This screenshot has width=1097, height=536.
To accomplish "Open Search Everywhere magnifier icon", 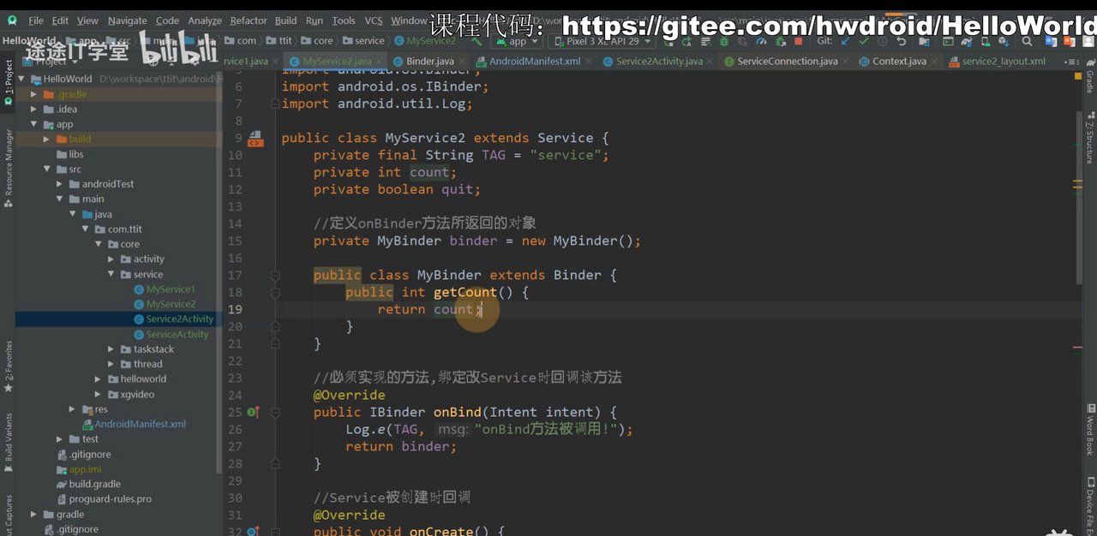I will pyautogui.click(x=1027, y=41).
